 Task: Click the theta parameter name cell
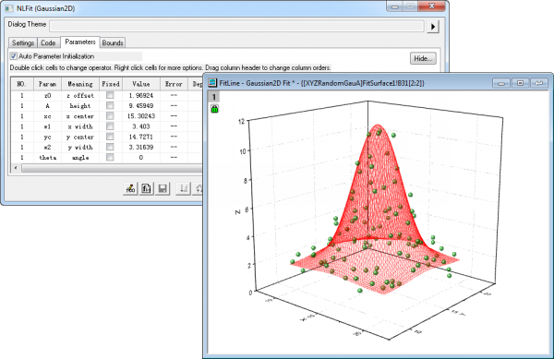tap(47, 158)
